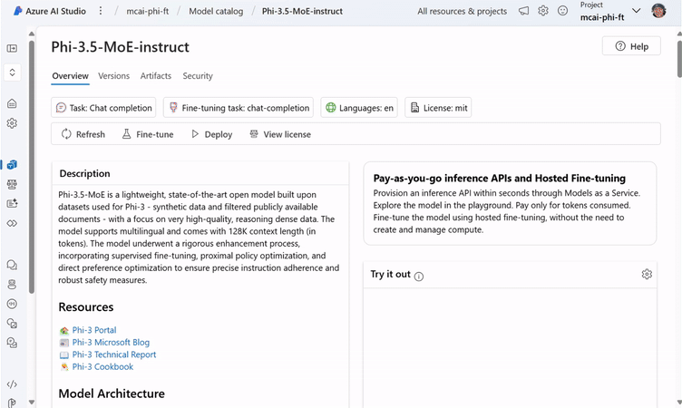Open settings gear in top bar
This screenshot has width=682, height=408.
coord(543,11)
